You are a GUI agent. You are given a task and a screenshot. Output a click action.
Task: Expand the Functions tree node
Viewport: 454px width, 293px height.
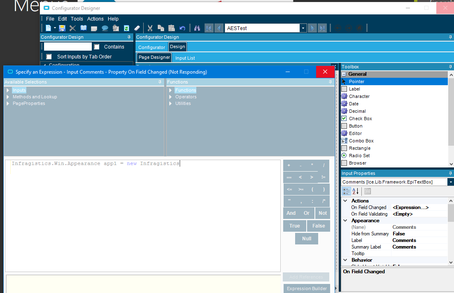coord(170,91)
